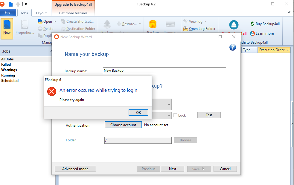Expand the Restore dropdown arrow
The height and width of the screenshot is (185, 294).
click(x=140, y=24)
